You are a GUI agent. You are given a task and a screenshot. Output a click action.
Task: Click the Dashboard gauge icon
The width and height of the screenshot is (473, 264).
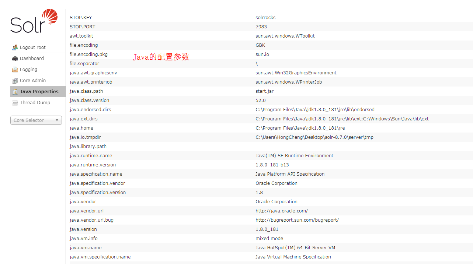click(x=15, y=58)
